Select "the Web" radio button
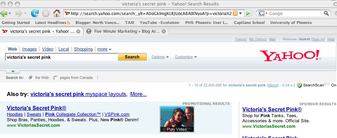 click(31, 78)
